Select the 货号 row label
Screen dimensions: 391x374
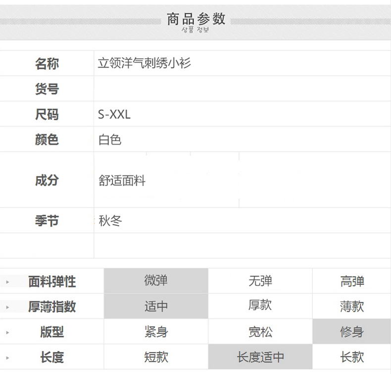tap(47, 89)
